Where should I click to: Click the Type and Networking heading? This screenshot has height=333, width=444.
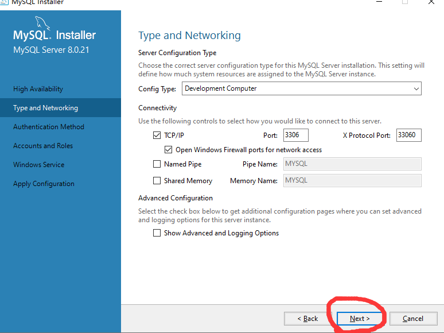point(189,36)
